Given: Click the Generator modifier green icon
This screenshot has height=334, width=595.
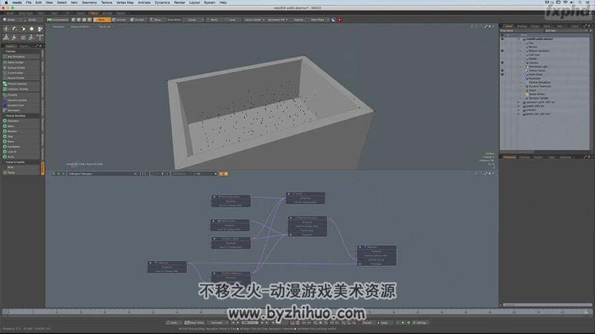Looking at the screenshot, I should (5, 121).
